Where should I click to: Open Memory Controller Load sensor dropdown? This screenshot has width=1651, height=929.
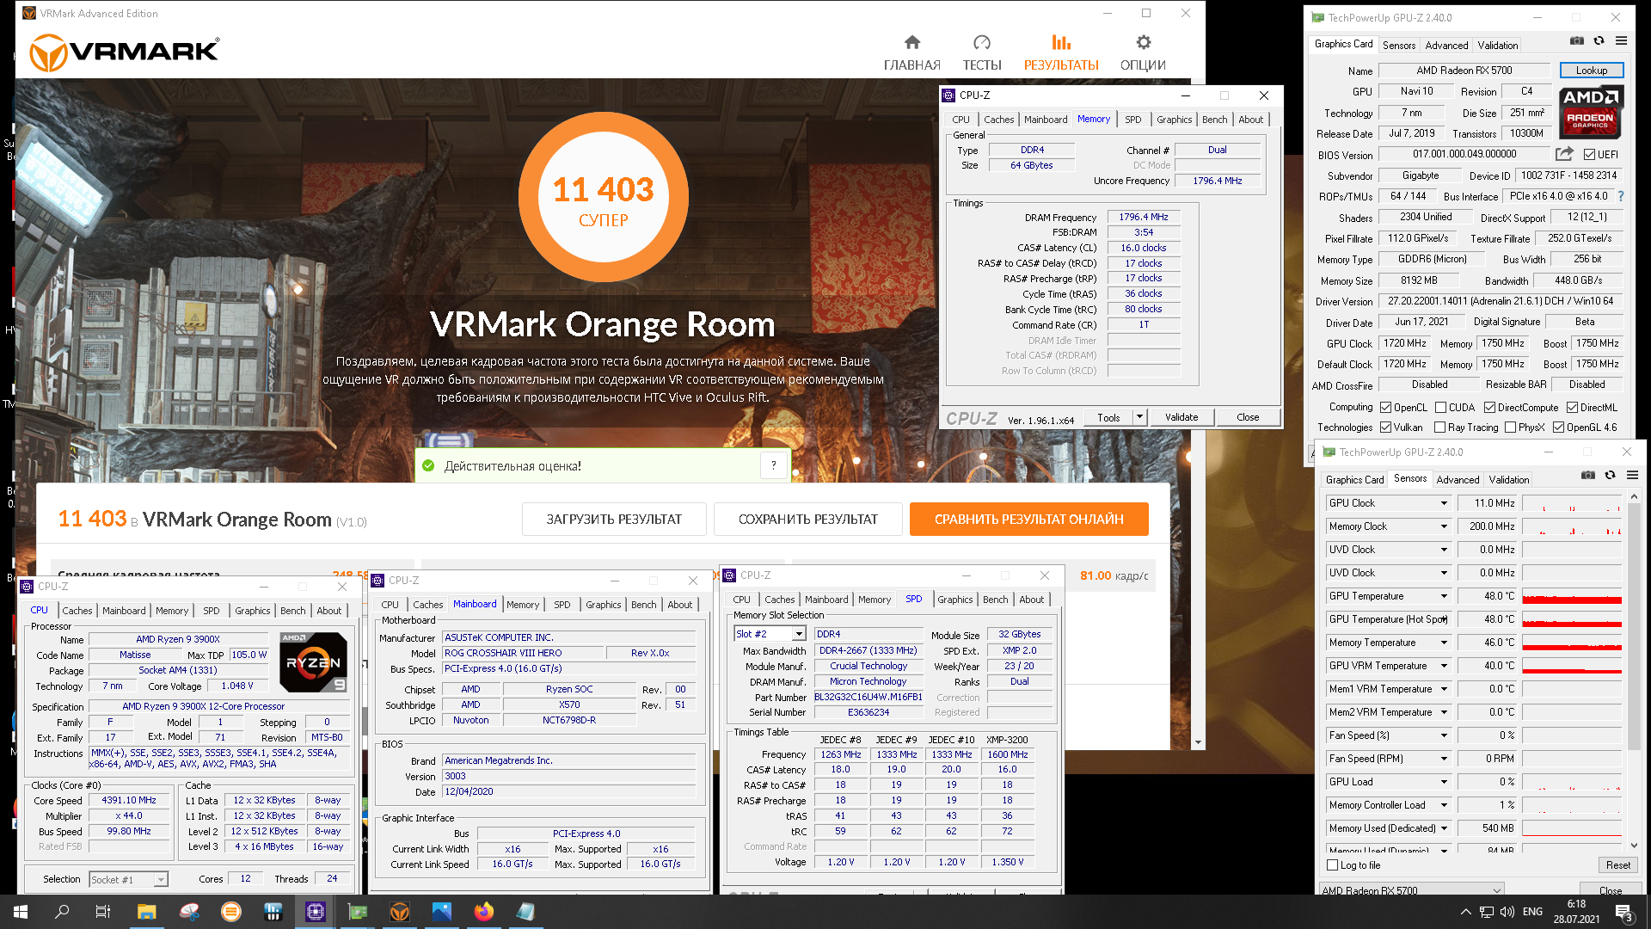point(1444,805)
